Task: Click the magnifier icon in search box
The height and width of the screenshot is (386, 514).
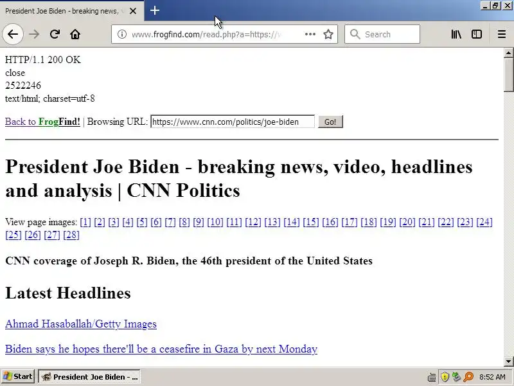Action: (x=355, y=34)
